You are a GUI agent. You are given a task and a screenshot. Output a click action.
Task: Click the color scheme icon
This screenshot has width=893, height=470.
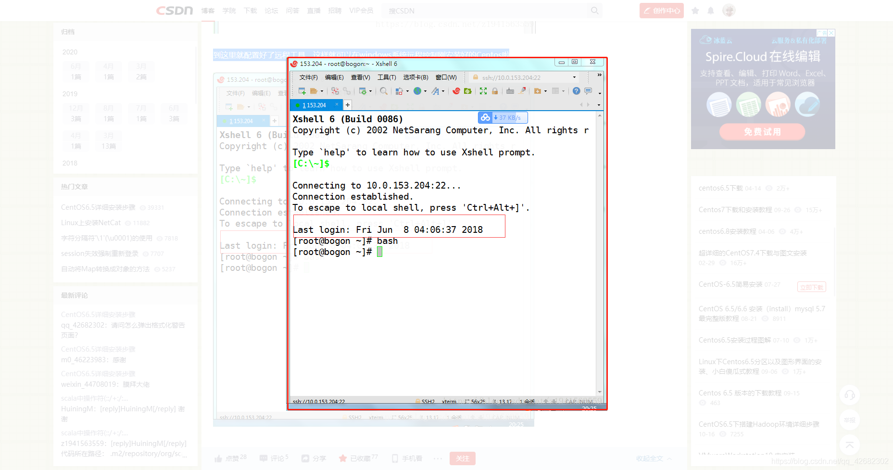tap(399, 91)
